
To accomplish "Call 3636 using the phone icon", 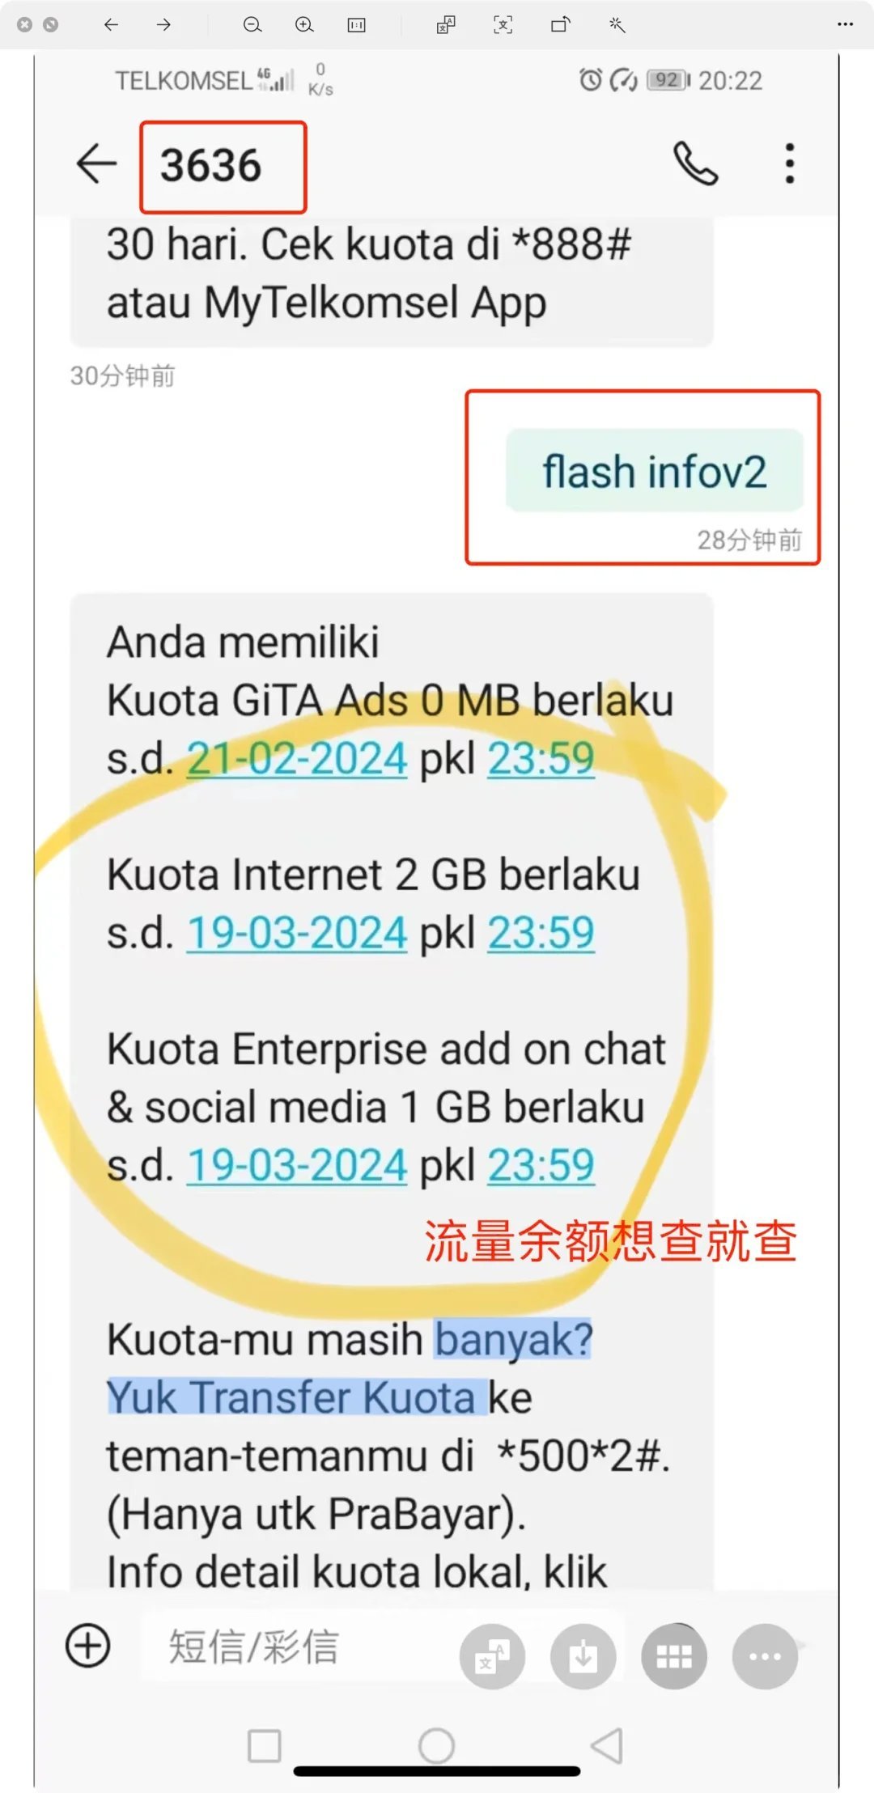I will [696, 163].
